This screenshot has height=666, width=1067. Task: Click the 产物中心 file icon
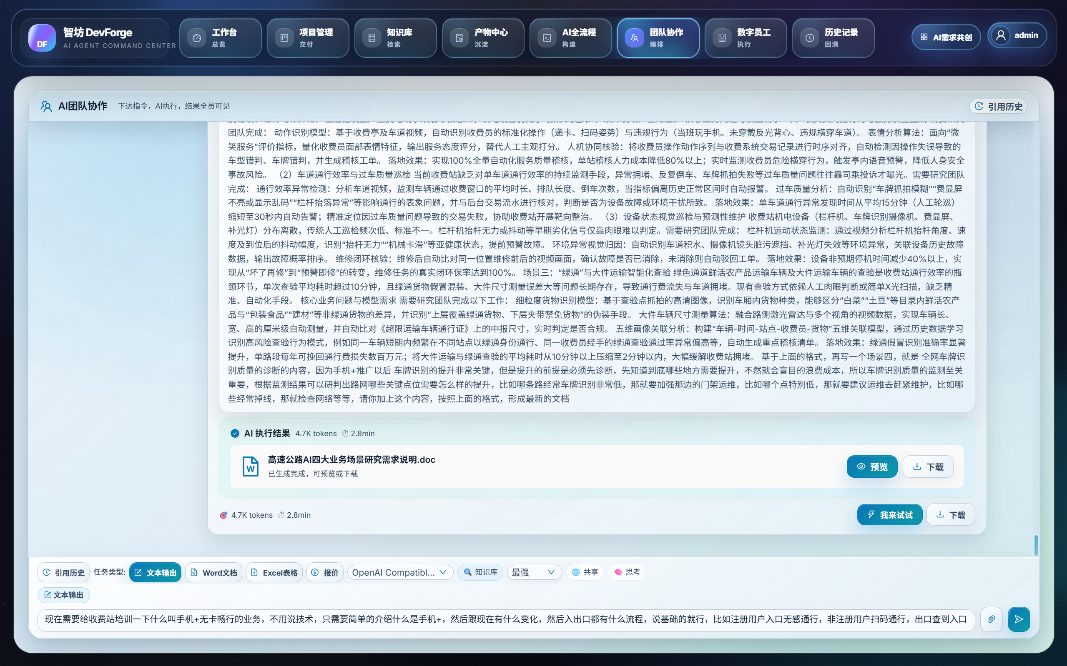pos(459,38)
